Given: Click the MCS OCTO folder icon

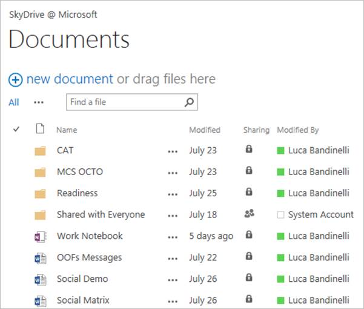Looking at the screenshot, I should point(40,172).
